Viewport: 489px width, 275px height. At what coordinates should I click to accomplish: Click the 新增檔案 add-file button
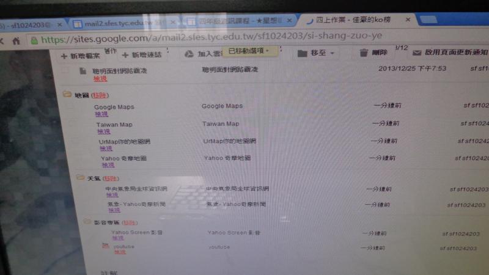[x=81, y=56]
